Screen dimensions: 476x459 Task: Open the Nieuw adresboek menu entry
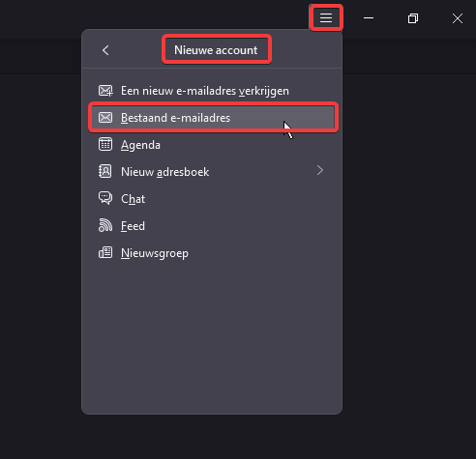coord(213,172)
